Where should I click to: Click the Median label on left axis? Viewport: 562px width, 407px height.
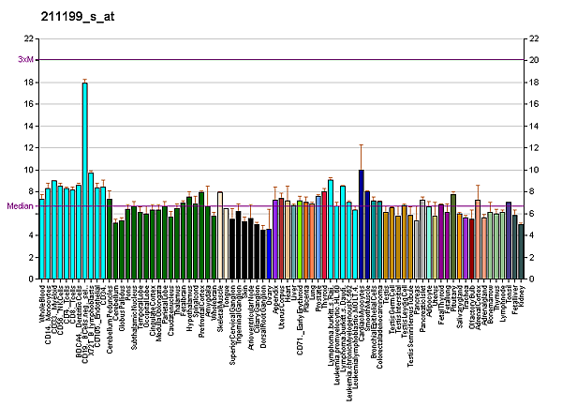pos(19,206)
